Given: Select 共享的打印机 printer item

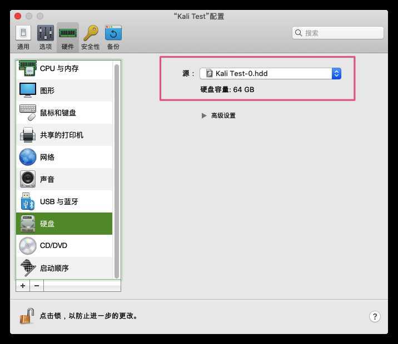Looking at the screenshot, I should pos(64,135).
